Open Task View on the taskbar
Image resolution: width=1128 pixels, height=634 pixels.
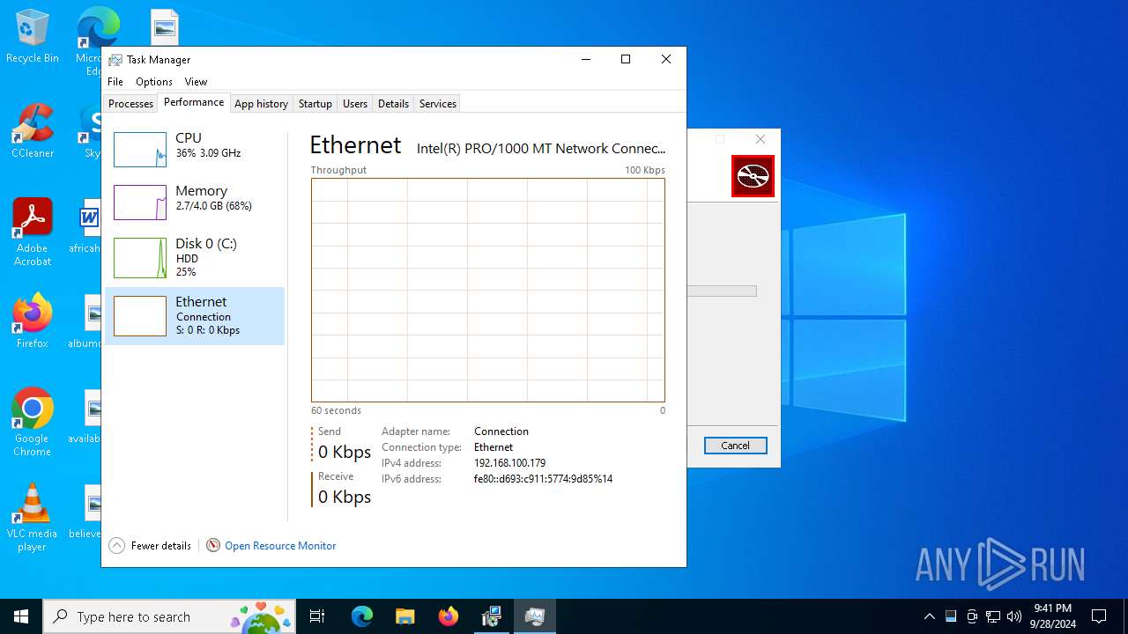click(317, 616)
